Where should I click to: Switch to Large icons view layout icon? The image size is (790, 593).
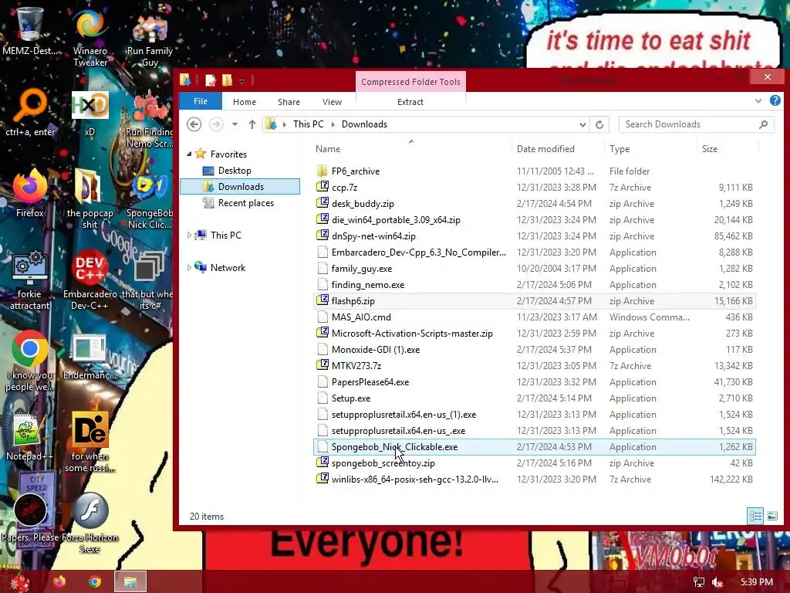click(771, 516)
